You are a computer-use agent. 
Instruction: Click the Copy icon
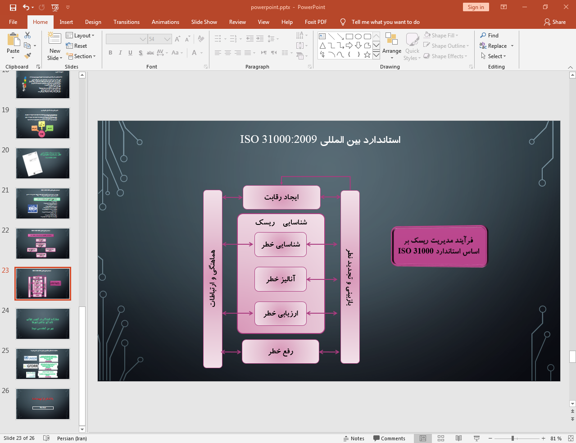coord(27,46)
